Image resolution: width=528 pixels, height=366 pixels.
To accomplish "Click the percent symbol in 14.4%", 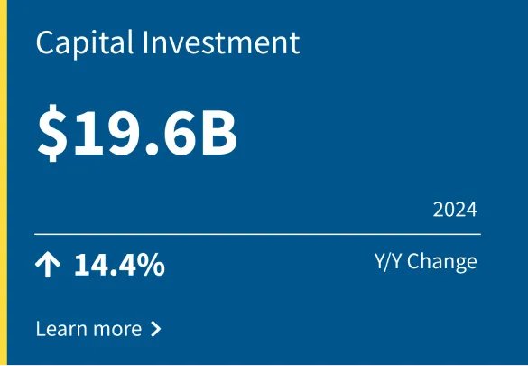I will pos(153,265).
